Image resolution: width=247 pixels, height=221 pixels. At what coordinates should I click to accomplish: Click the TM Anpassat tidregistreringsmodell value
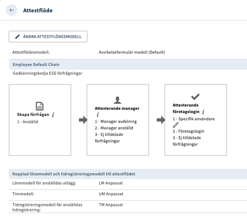[111, 205]
